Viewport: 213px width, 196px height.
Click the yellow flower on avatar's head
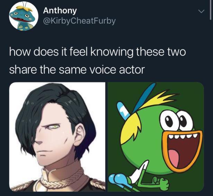[26, 8]
